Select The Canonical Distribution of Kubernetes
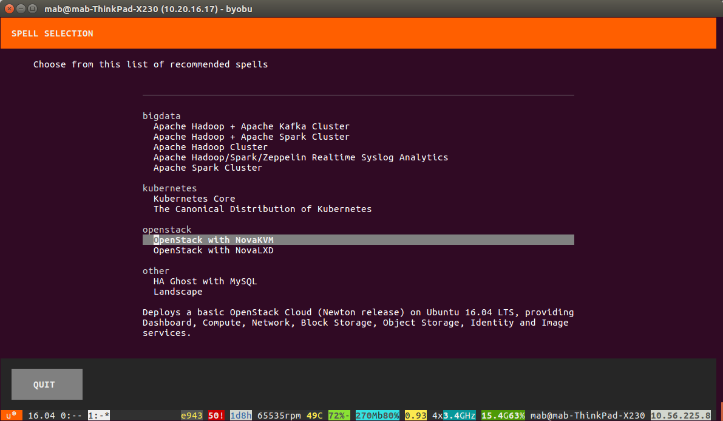The height and width of the screenshot is (421, 723). [262, 209]
